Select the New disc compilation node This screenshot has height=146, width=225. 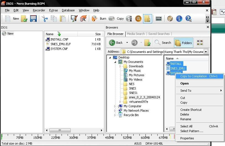10,34
